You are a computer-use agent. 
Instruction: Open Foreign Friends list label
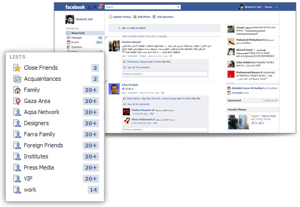click(43, 145)
